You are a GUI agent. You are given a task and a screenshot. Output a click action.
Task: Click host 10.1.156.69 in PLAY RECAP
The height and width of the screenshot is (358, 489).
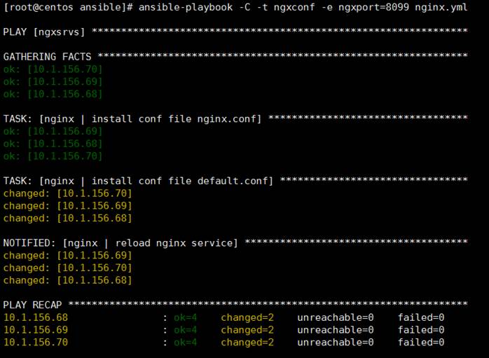(x=36, y=330)
